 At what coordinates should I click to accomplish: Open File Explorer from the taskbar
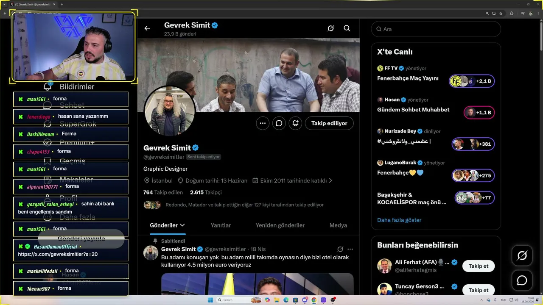tap(276, 300)
